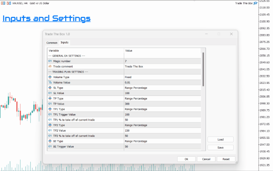Image resolution: width=273 pixels, height=171 pixels.
Task: Select the GENERAL EA SETTINGS row
Action: tap(124, 56)
